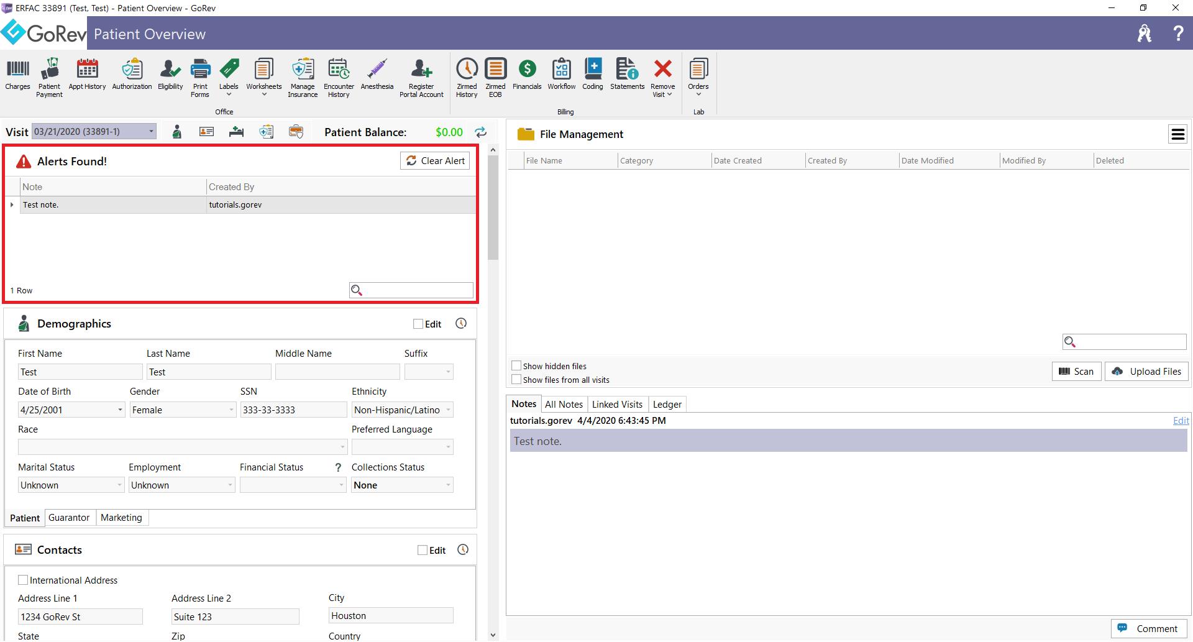
Task: Enable Edit checkbox in Demographics
Action: click(418, 324)
